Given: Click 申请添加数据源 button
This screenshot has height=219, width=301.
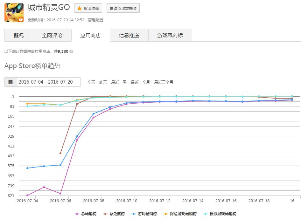Looking at the screenshot, I should 123,8.
